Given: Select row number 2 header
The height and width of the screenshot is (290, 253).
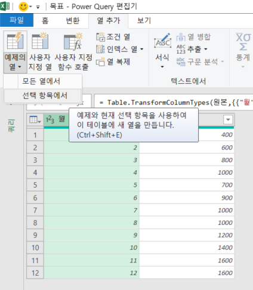Looking at the screenshot, I should (x=35, y=148).
